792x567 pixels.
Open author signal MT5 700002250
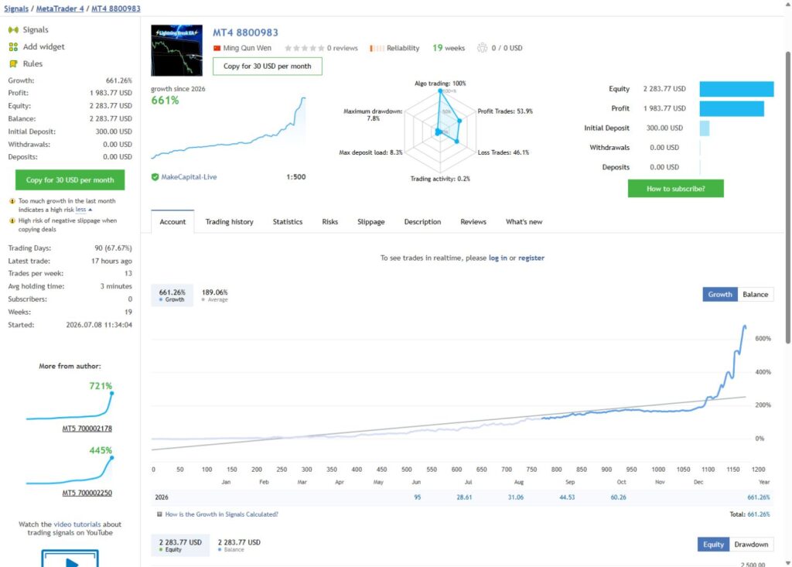click(87, 493)
